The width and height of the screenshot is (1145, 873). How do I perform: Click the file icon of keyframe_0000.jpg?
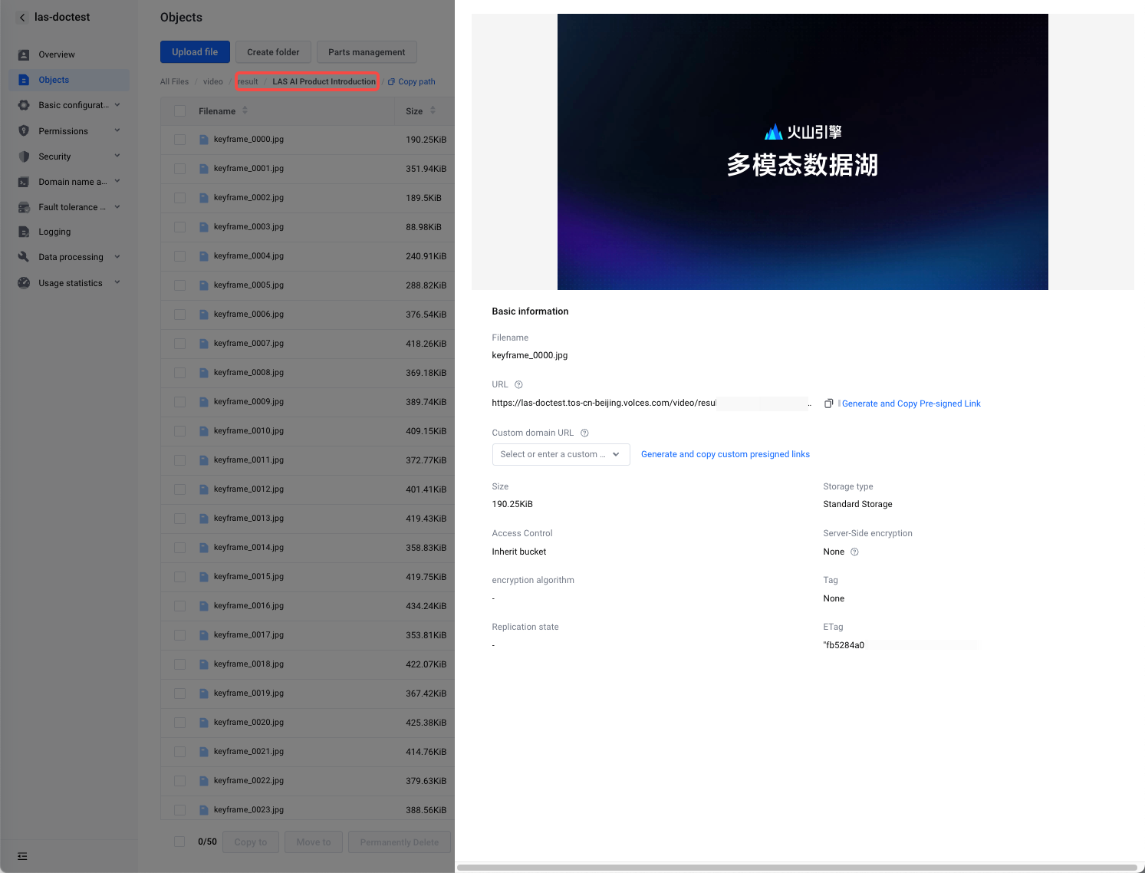point(204,140)
